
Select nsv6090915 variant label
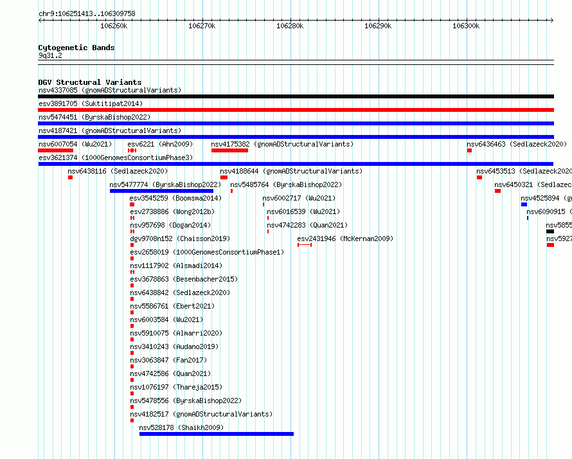[549, 212]
